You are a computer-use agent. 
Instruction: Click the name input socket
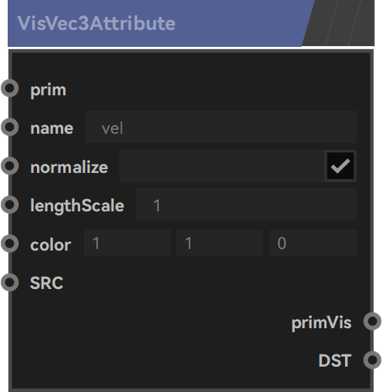pos(10,127)
